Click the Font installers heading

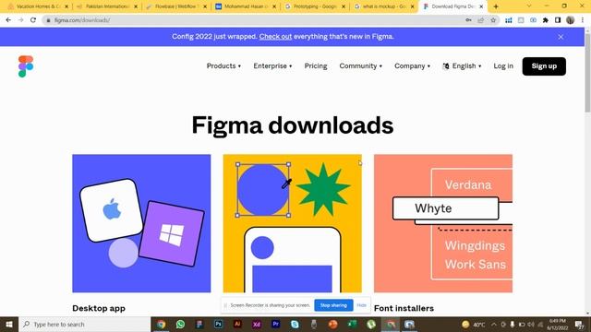click(x=404, y=308)
